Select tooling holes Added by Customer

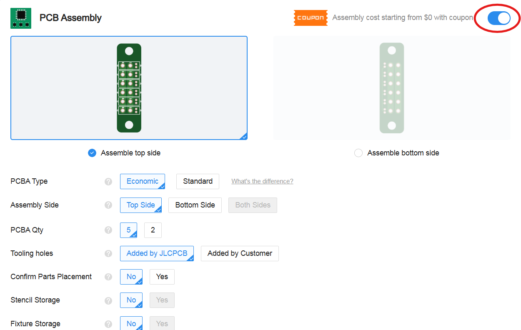(x=240, y=253)
